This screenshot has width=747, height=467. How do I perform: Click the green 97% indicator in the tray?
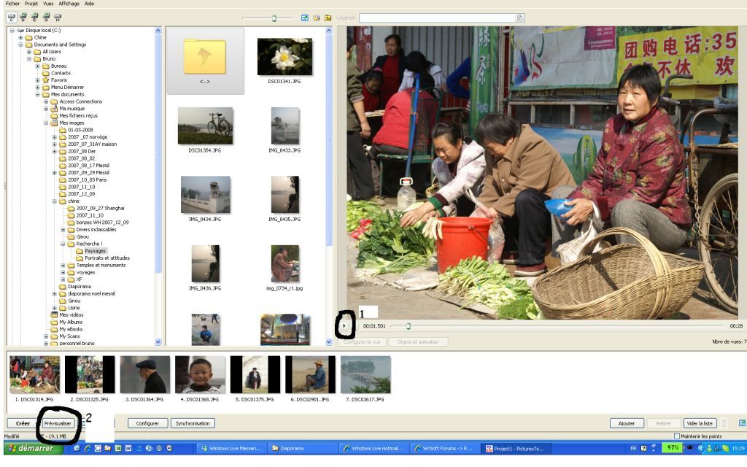tap(673, 448)
